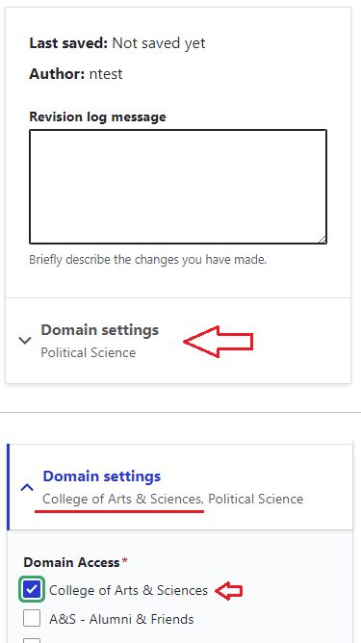Uncheck the College of Arts & Sciences checkbox
This screenshot has width=361, height=643.
point(32,590)
